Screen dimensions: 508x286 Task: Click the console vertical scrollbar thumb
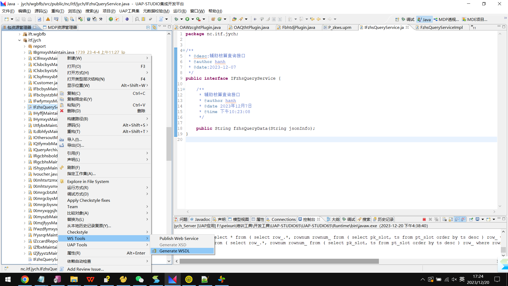503,250
